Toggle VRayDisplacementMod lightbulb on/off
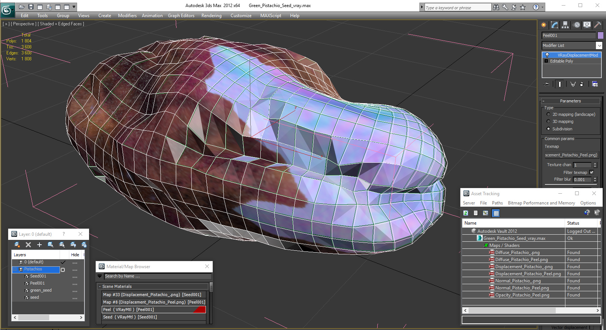606x330 pixels. coord(547,55)
